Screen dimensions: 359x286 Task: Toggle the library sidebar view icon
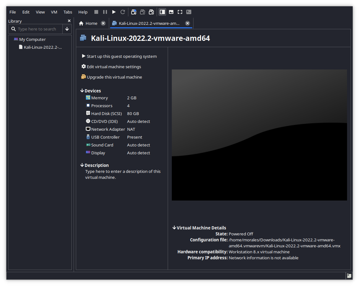point(162,12)
